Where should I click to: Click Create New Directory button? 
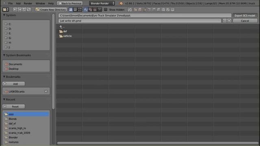click(51, 10)
